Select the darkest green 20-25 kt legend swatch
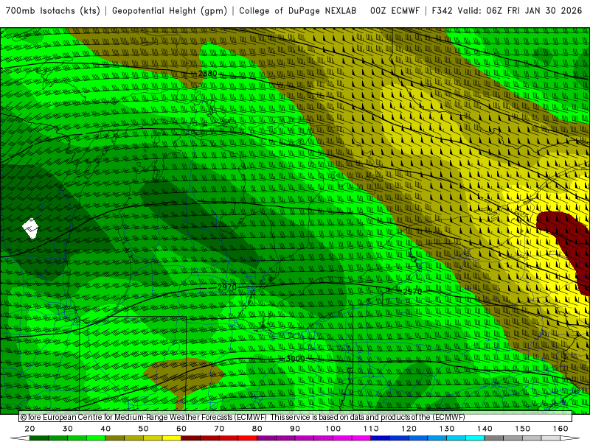 point(39,438)
